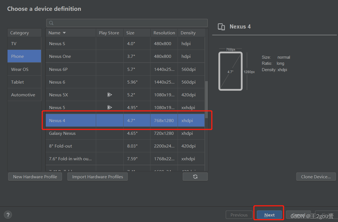Screen dimensions: 338x222
Task: Click the 4.7" size cell
Action: coord(137,120)
